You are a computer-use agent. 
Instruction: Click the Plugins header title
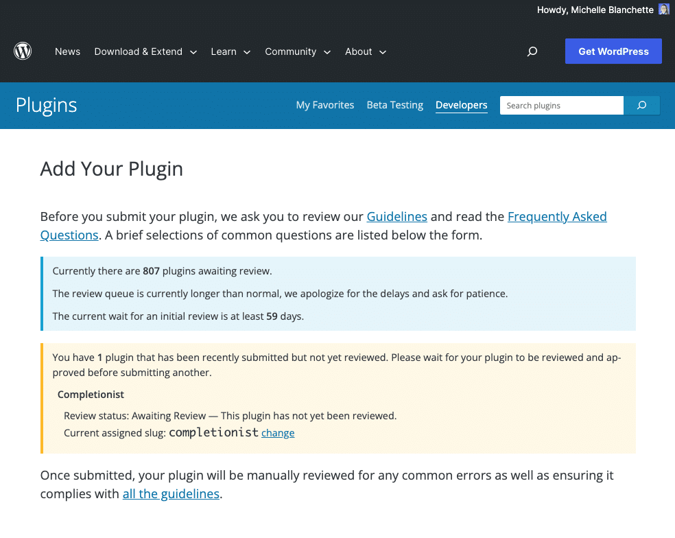pyautogui.click(x=47, y=106)
